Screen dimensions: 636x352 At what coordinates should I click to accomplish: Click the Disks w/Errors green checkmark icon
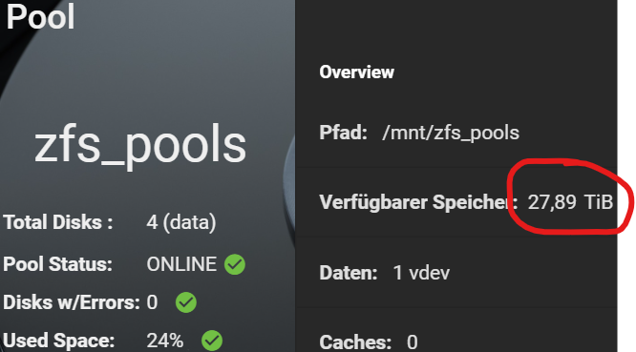(186, 302)
